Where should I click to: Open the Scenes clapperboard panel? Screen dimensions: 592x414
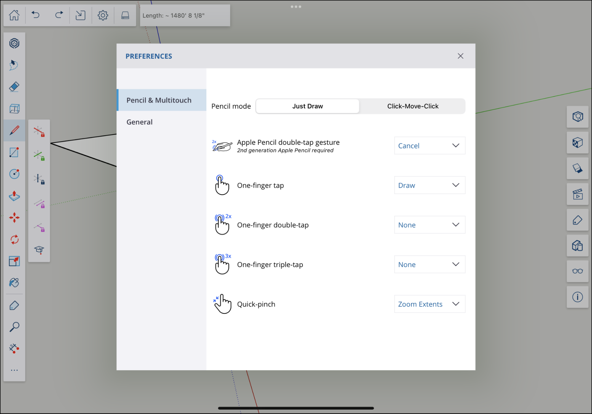pyautogui.click(x=577, y=194)
